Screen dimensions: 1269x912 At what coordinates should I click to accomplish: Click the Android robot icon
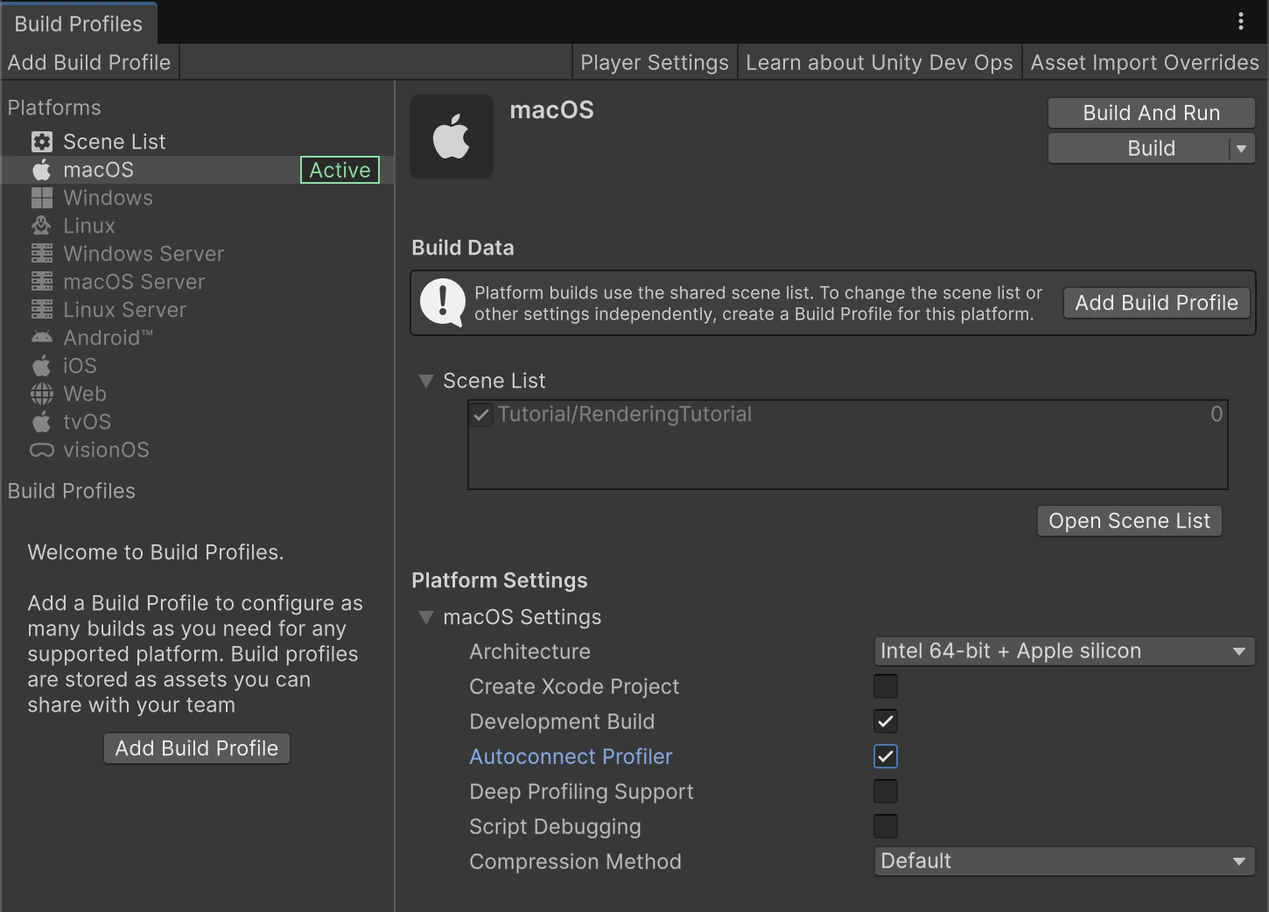(42, 338)
